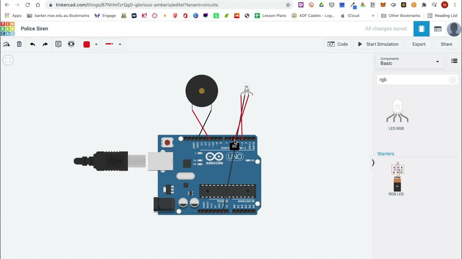Open the Components Basic dropdown
Image resolution: width=462 pixels, height=259 pixels.
pyautogui.click(x=410, y=61)
